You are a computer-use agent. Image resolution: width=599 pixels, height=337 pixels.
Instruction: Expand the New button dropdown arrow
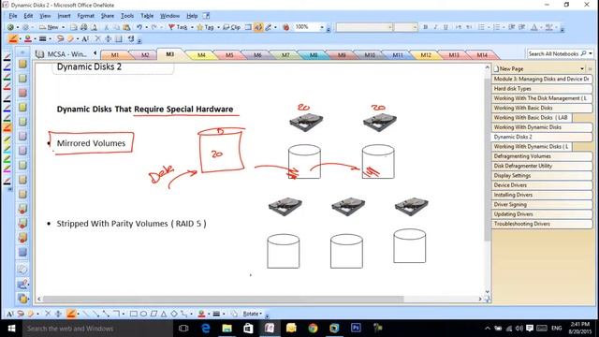[63, 27]
